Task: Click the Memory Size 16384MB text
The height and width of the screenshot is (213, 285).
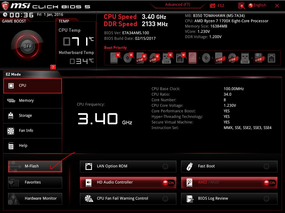Action: [206, 26]
